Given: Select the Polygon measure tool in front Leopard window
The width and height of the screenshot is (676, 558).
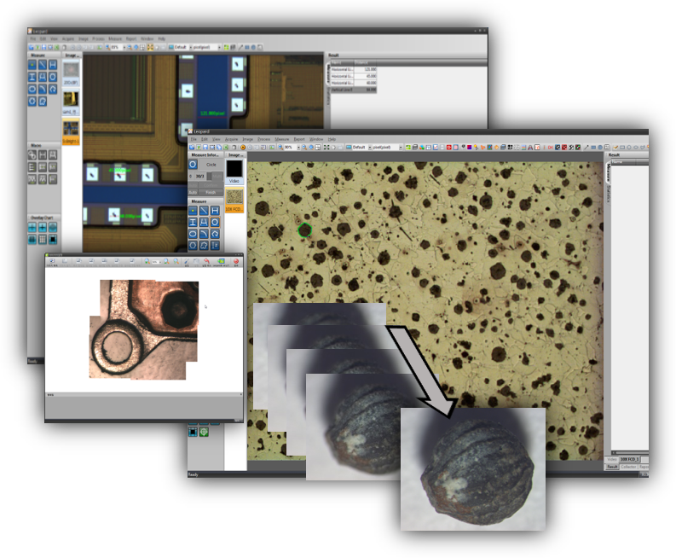Looking at the screenshot, I should (x=193, y=245).
